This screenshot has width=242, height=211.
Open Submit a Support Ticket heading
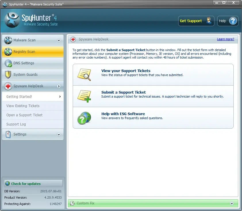pyautogui.click(x=124, y=92)
